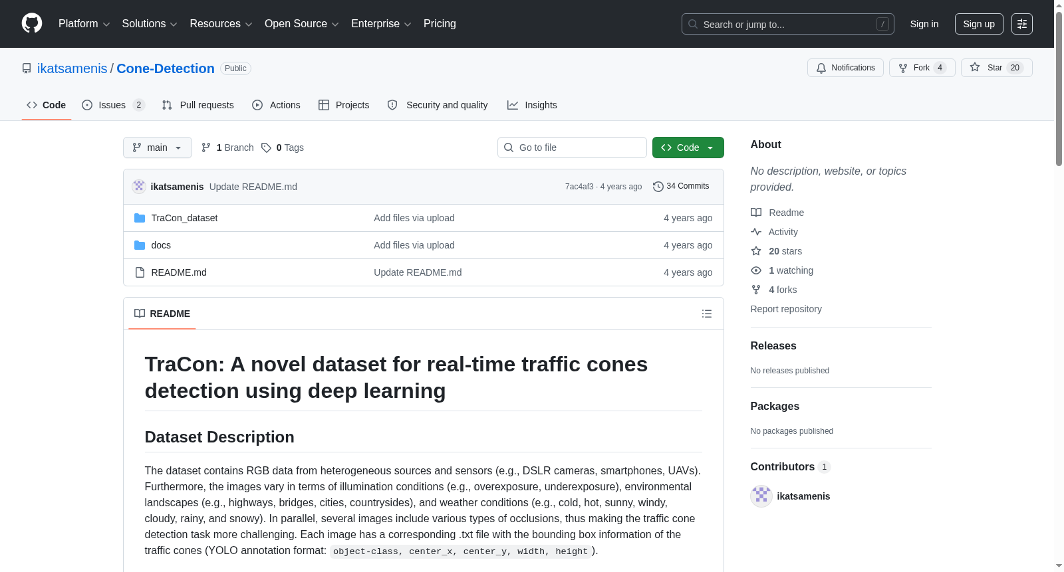Focus the Go to file input

click(572, 147)
